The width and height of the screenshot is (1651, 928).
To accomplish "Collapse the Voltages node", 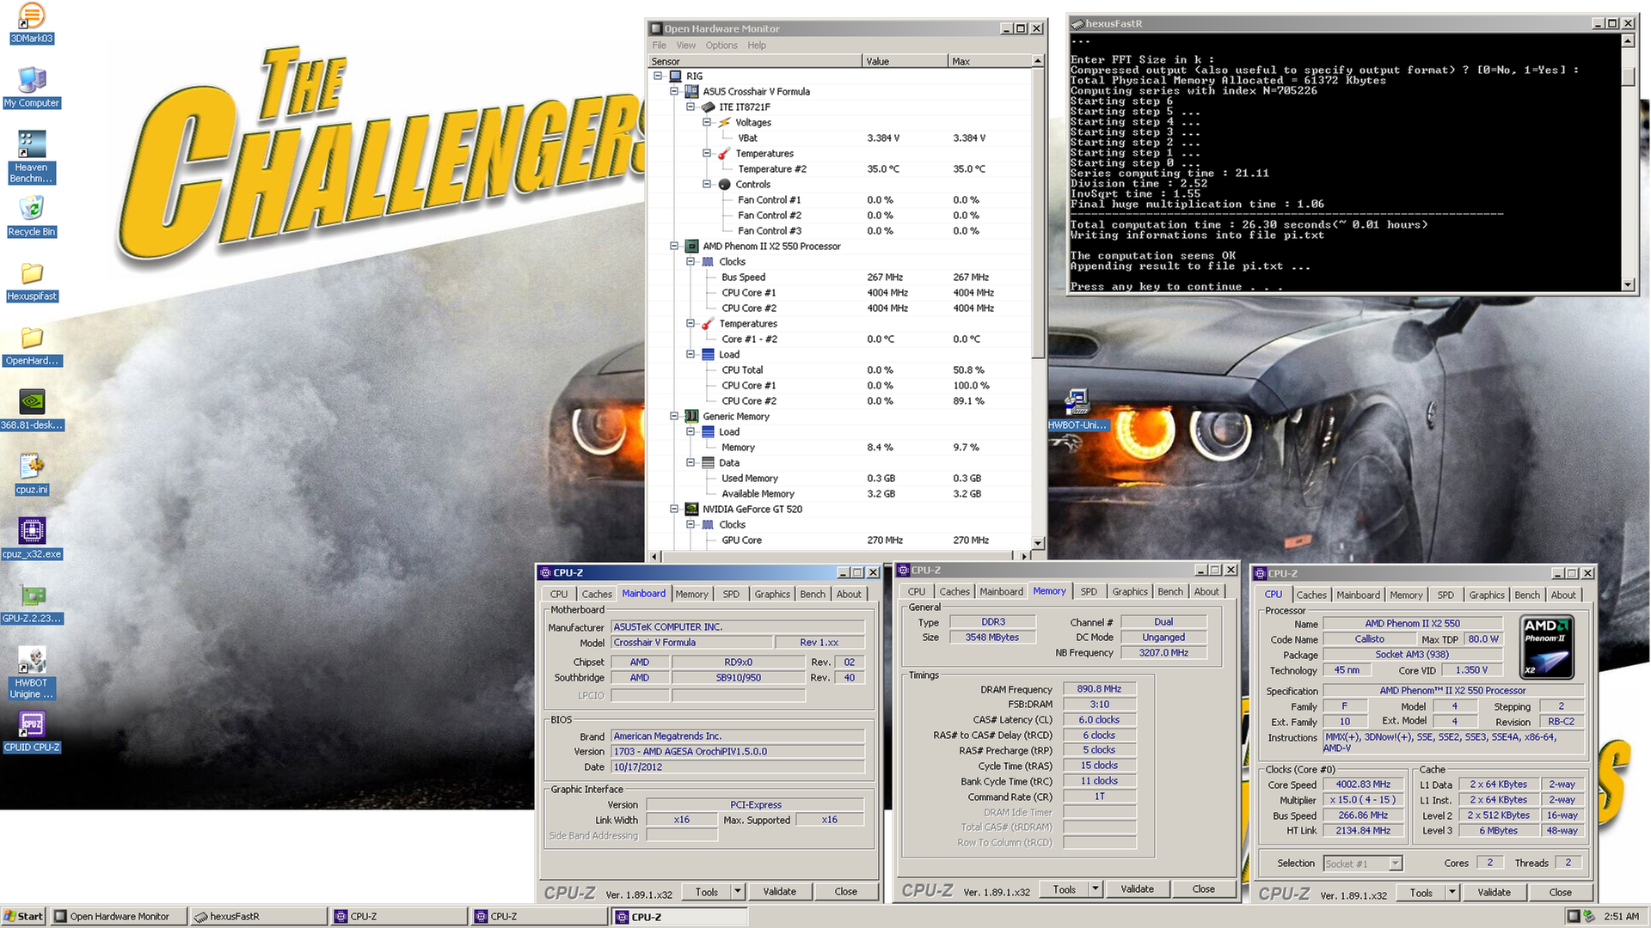I will [x=707, y=122].
